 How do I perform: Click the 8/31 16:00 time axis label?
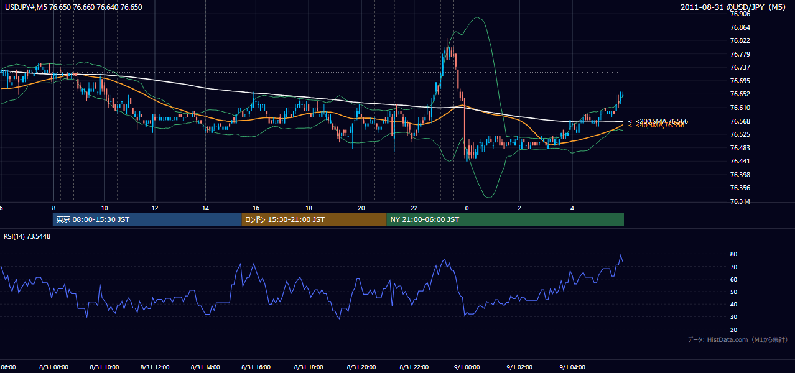pyautogui.click(x=256, y=367)
